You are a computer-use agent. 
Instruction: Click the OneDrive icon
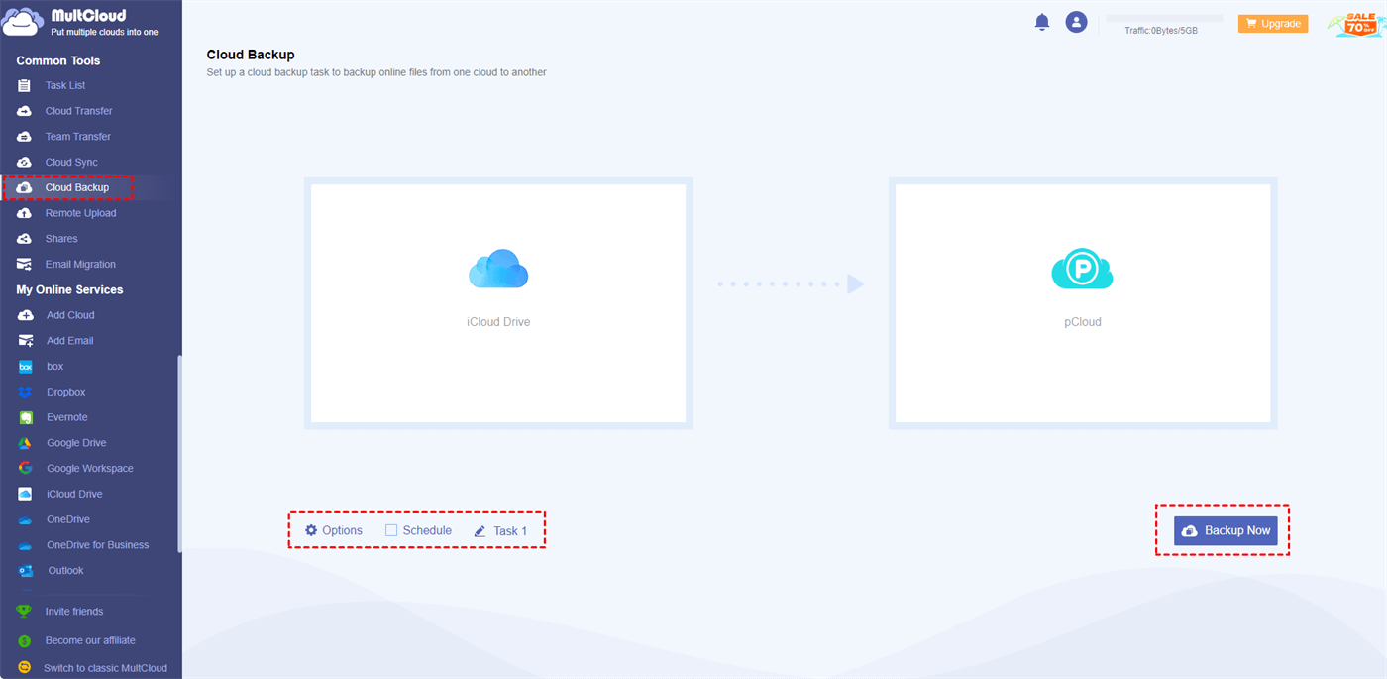[26, 519]
